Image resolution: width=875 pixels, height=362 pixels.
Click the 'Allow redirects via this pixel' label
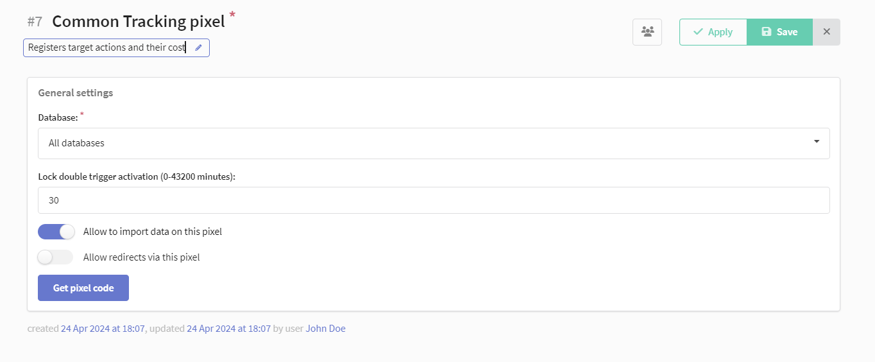(x=141, y=257)
